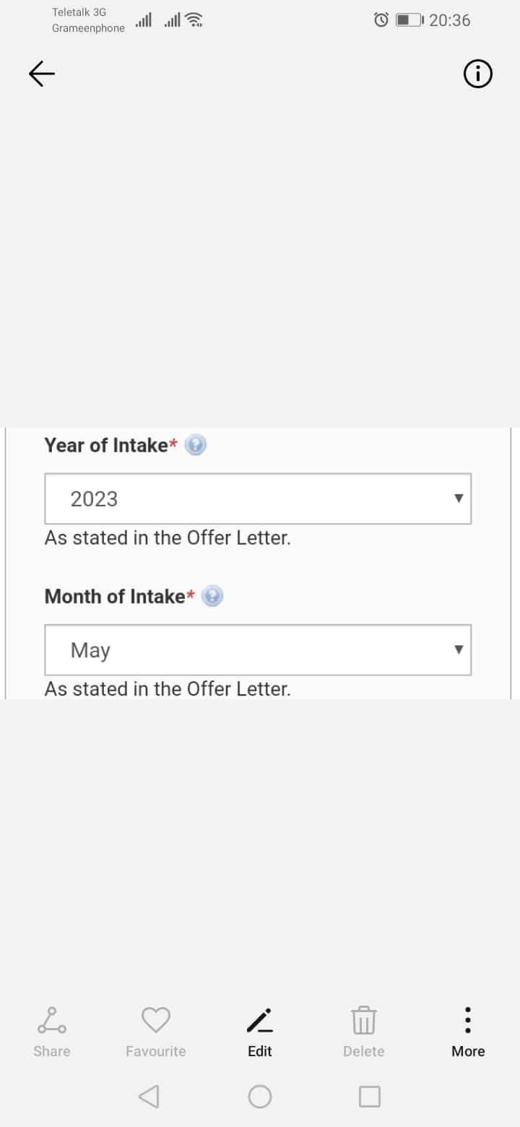520x1127 pixels.
Task: Tap the 20:36 clock in the status bar
Action: point(449,20)
